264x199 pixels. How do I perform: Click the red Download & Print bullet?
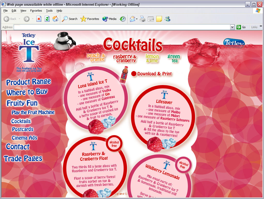(134, 74)
